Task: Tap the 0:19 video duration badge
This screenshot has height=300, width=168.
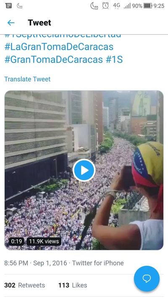Action: [x=16, y=241]
